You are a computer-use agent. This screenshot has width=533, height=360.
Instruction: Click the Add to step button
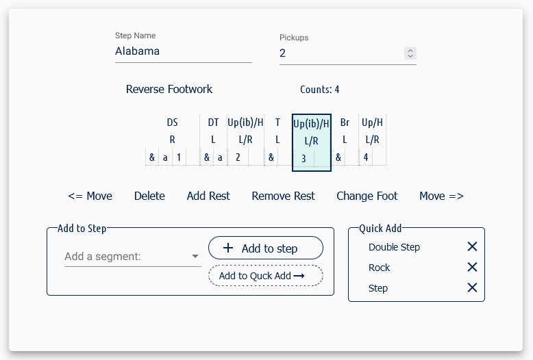pyautogui.click(x=266, y=248)
